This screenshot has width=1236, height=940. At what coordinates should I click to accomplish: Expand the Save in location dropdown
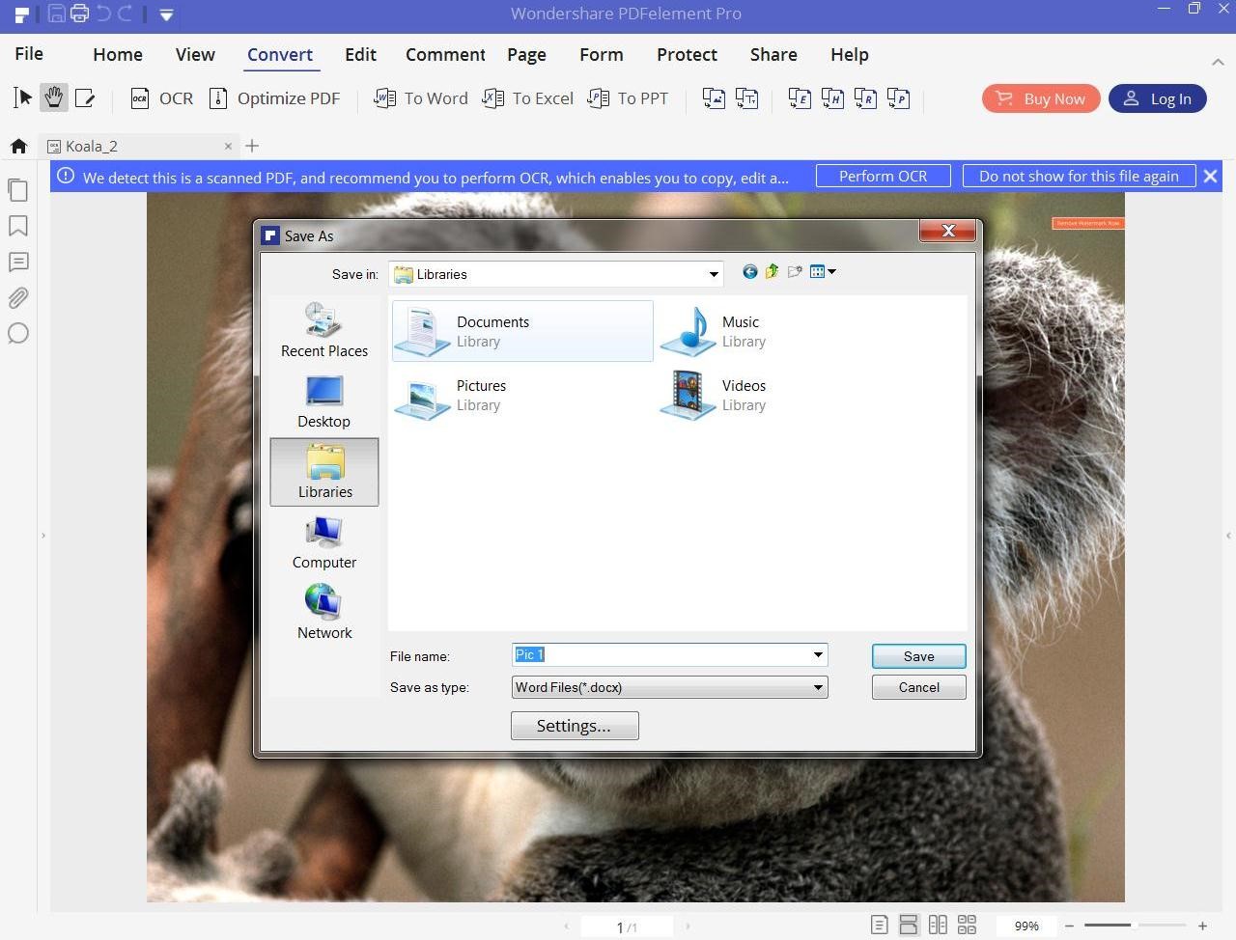(x=714, y=274)
